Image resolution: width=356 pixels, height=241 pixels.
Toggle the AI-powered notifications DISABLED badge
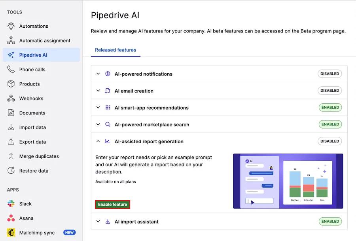(x=329, y=74)
